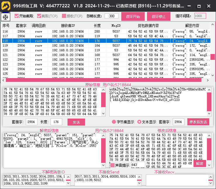216x189 pixels.
Task: Enable the 声音提示 checkbox
Action: click(113, 165)
